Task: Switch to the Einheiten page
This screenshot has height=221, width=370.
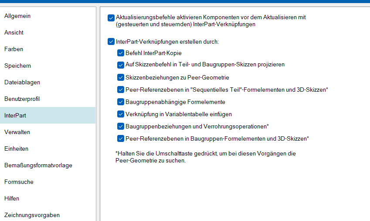Action: (x=48, y=148)
